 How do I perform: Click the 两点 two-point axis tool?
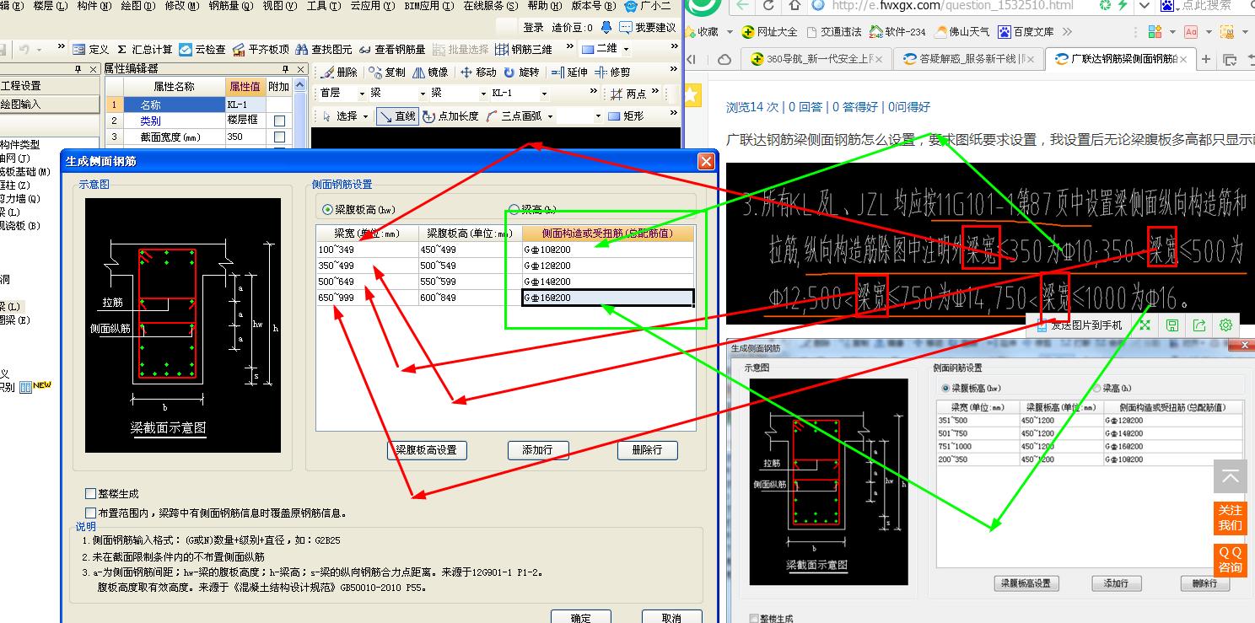click(628, 94)
